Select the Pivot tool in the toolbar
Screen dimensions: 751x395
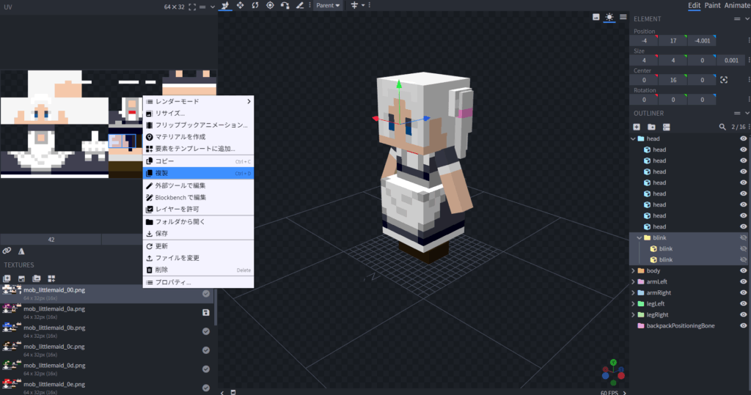point(270,6)
